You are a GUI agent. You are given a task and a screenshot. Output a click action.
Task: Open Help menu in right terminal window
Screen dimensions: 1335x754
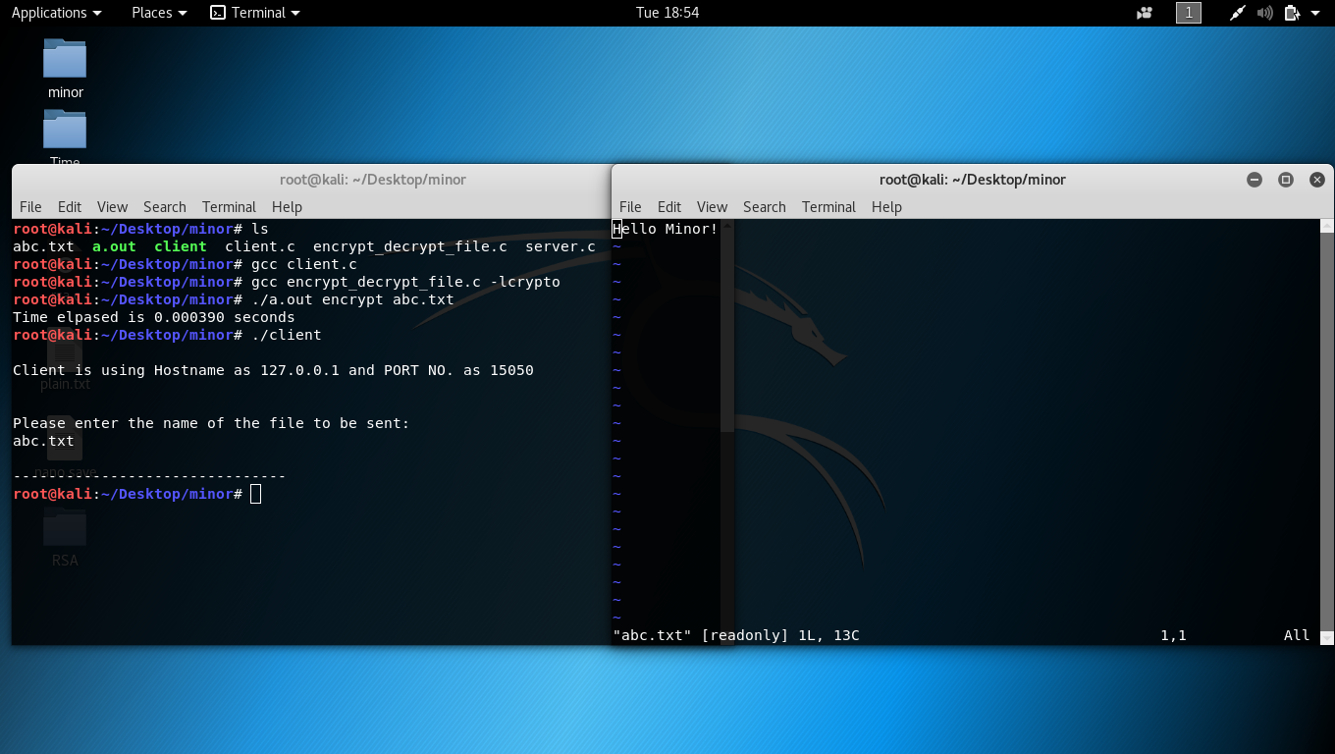click(886, 206)
